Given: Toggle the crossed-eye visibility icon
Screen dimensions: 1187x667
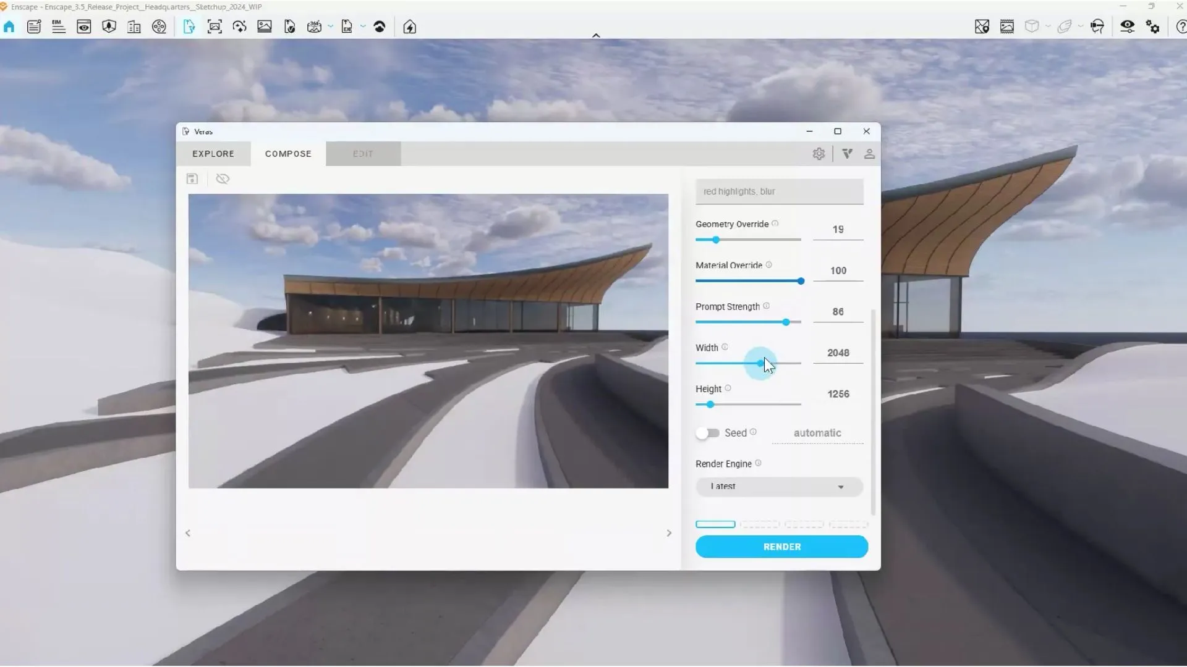Looking at the screenshot, I should click(x=223, y=179).
